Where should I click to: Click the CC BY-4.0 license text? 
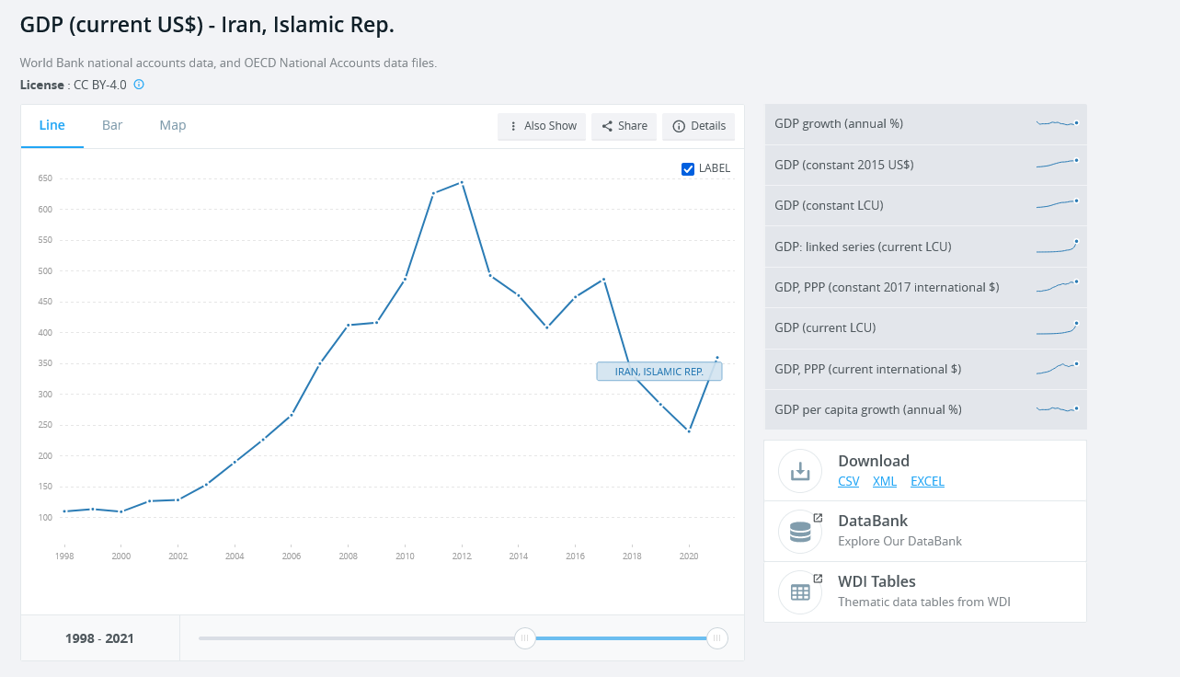pyautogui.click(x=100, y=85)
